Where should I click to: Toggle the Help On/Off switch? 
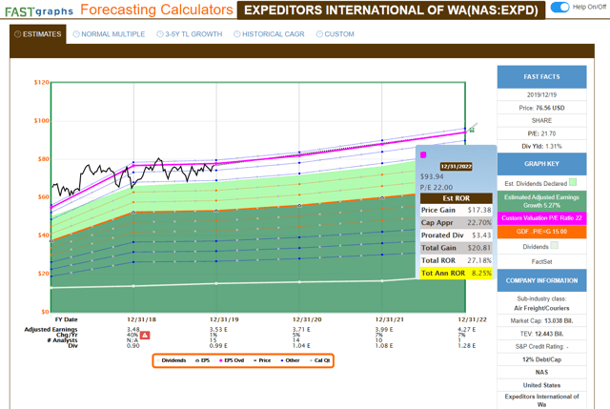[x=560, y=7]
